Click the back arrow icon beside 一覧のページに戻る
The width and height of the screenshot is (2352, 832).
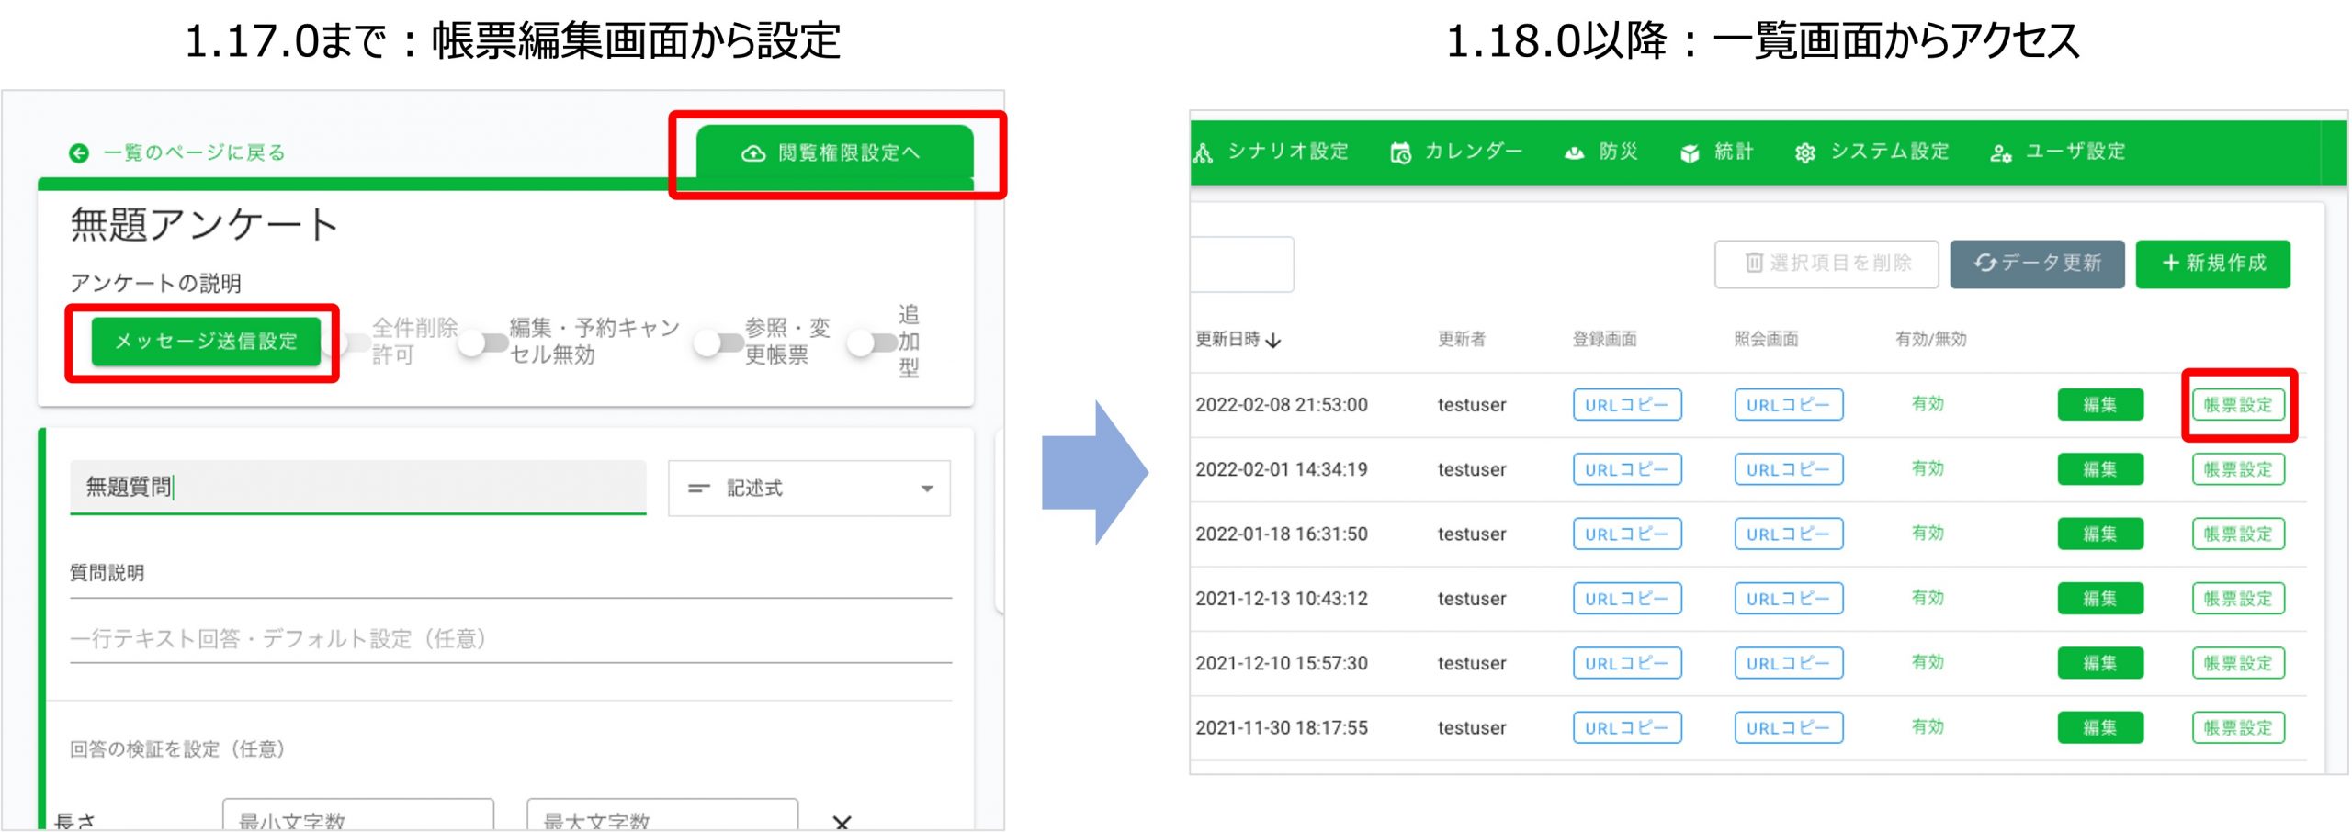coord(79,152)
